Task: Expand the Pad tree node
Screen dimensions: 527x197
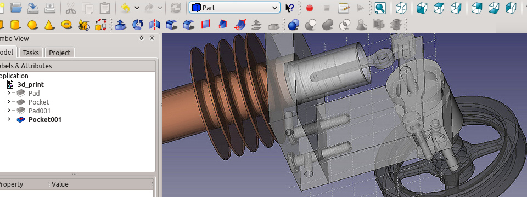Action: click(9, 93)
